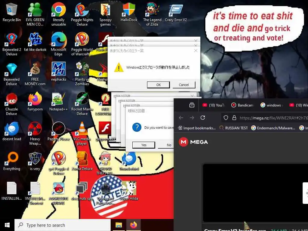Open Graveyard Party Scre... shortcut
Image resolution: width=308 pixels, height=231 pixels.
point(106,193)
